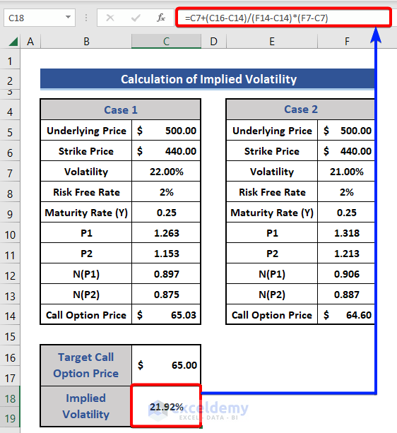The image size is (397, 433).
Task: Click Case 1 'Underlying Price' label
Action: point(86,131)
